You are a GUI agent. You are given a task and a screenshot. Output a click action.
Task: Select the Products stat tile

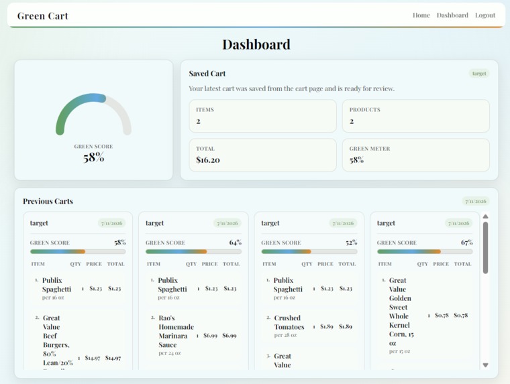coord(416,116)
